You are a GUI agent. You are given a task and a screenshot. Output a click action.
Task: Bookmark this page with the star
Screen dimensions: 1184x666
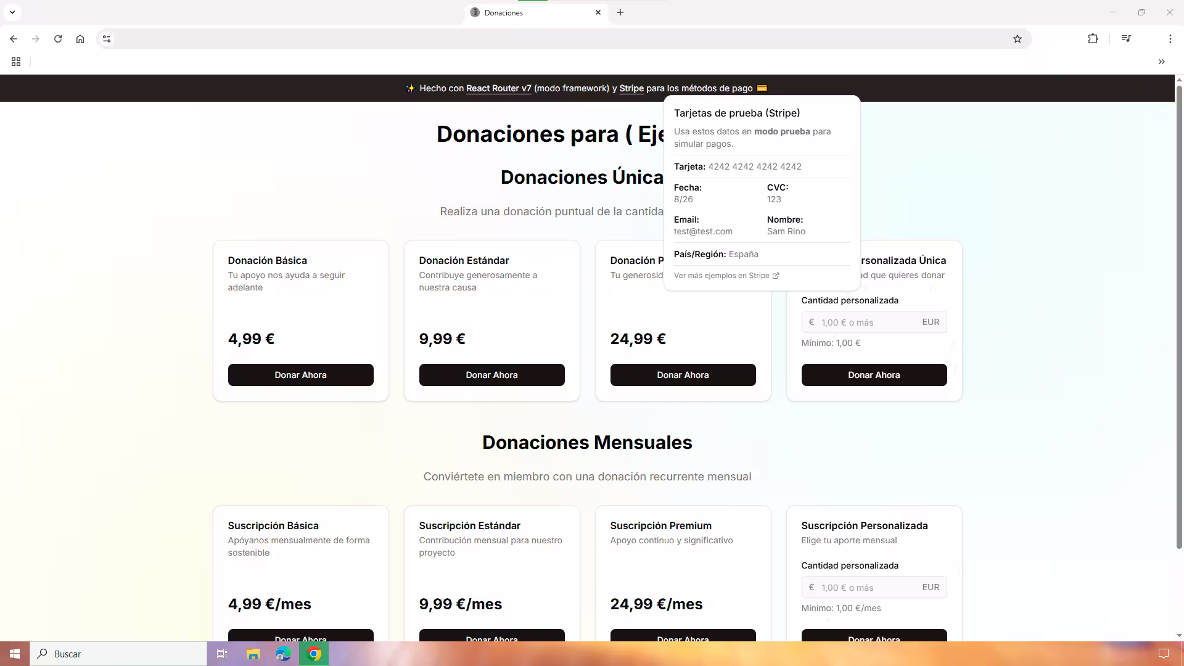click(x=1017, y=39)
